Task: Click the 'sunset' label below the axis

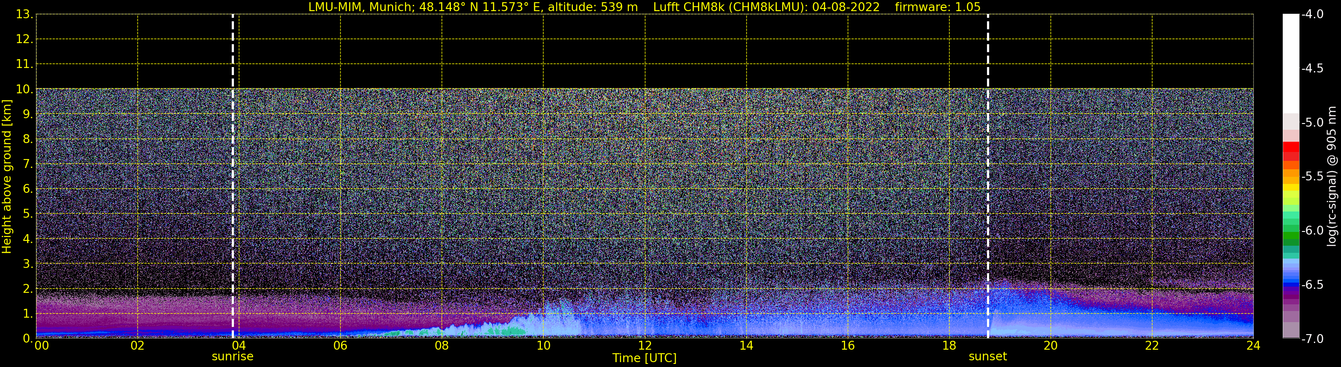Action: click(987, 357)
